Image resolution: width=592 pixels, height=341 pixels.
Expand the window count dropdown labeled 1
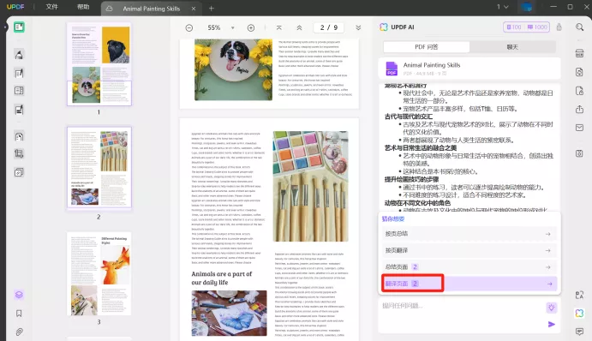point(503,7)
